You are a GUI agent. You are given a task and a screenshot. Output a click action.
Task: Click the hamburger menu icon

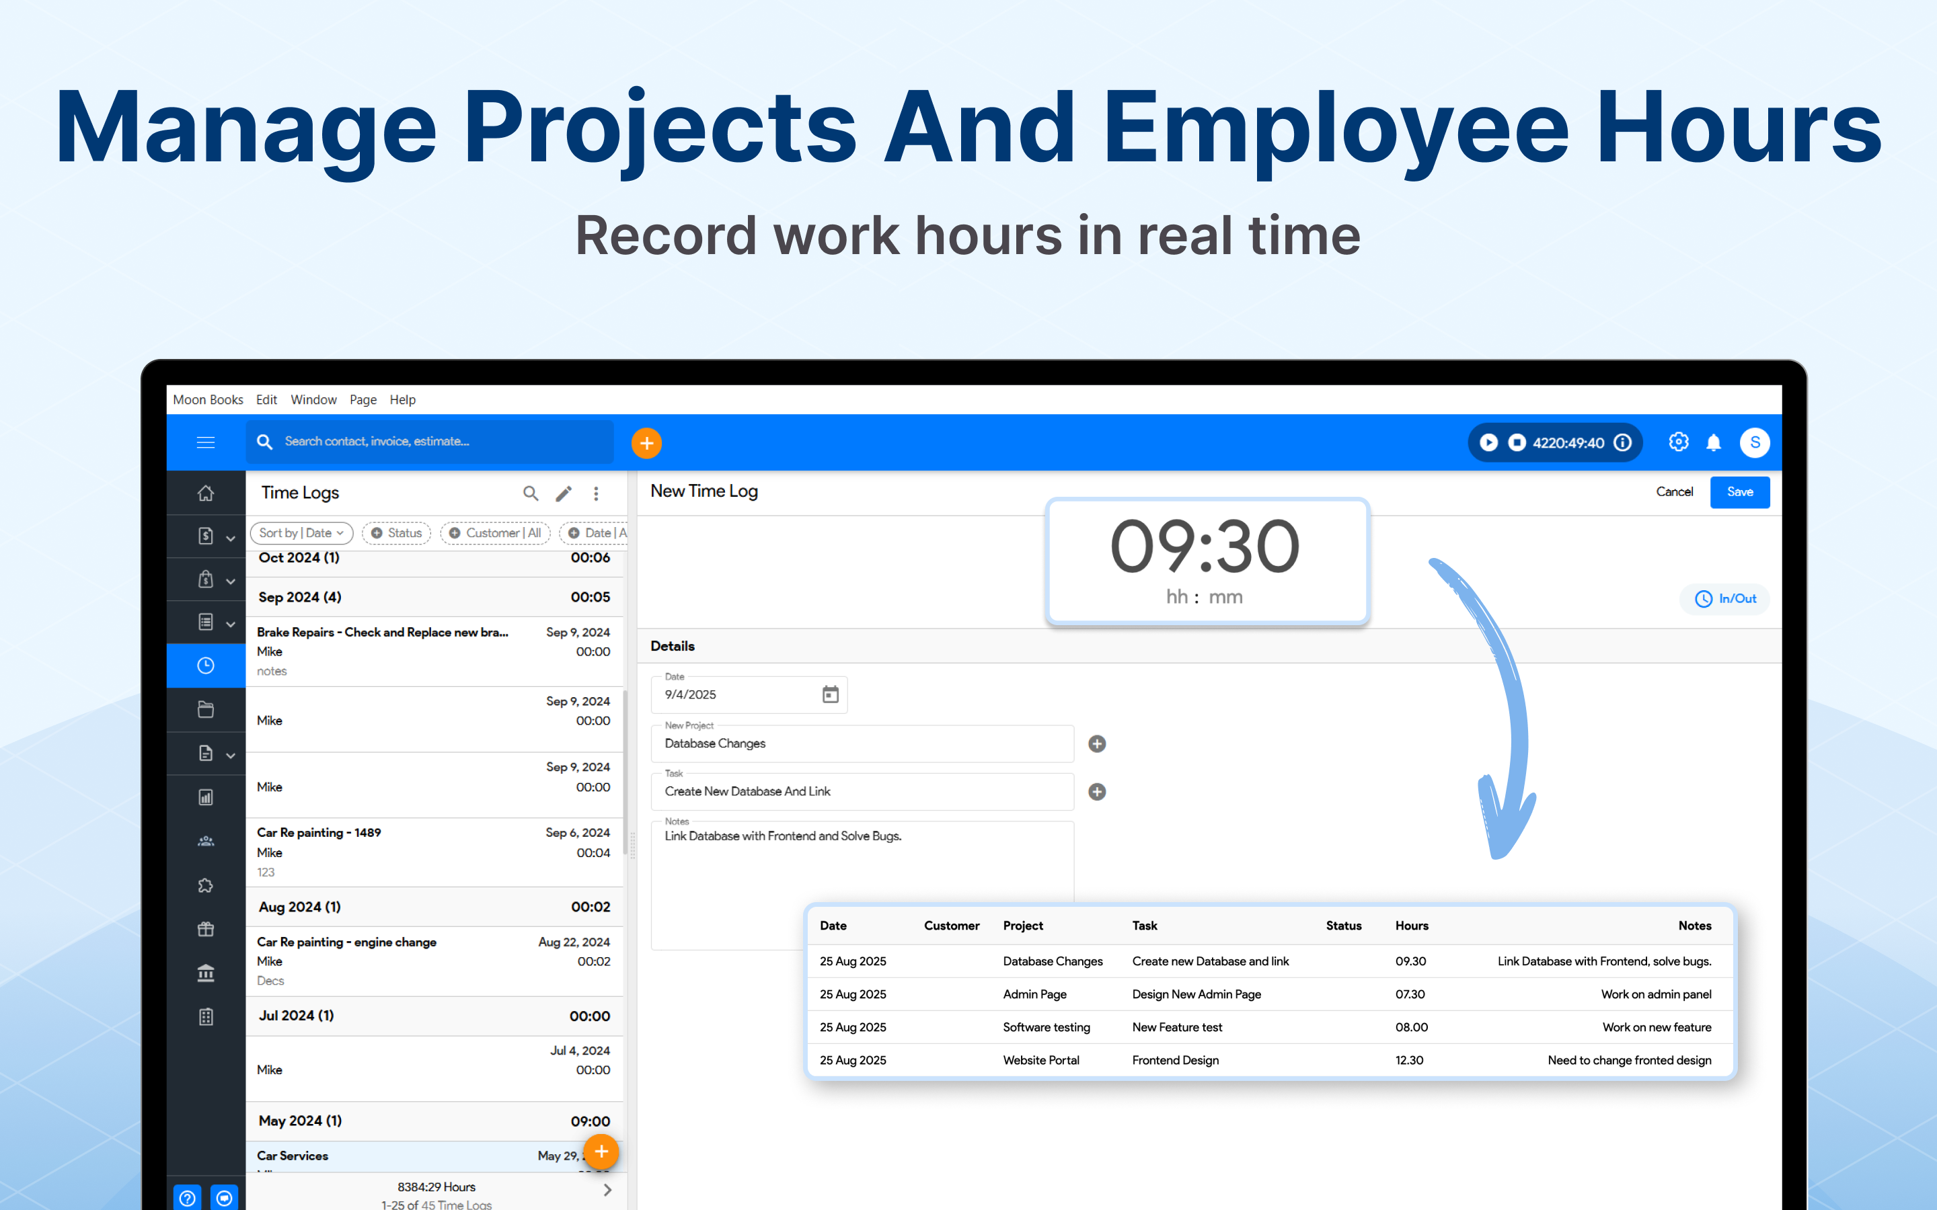(x=206, y=442)
